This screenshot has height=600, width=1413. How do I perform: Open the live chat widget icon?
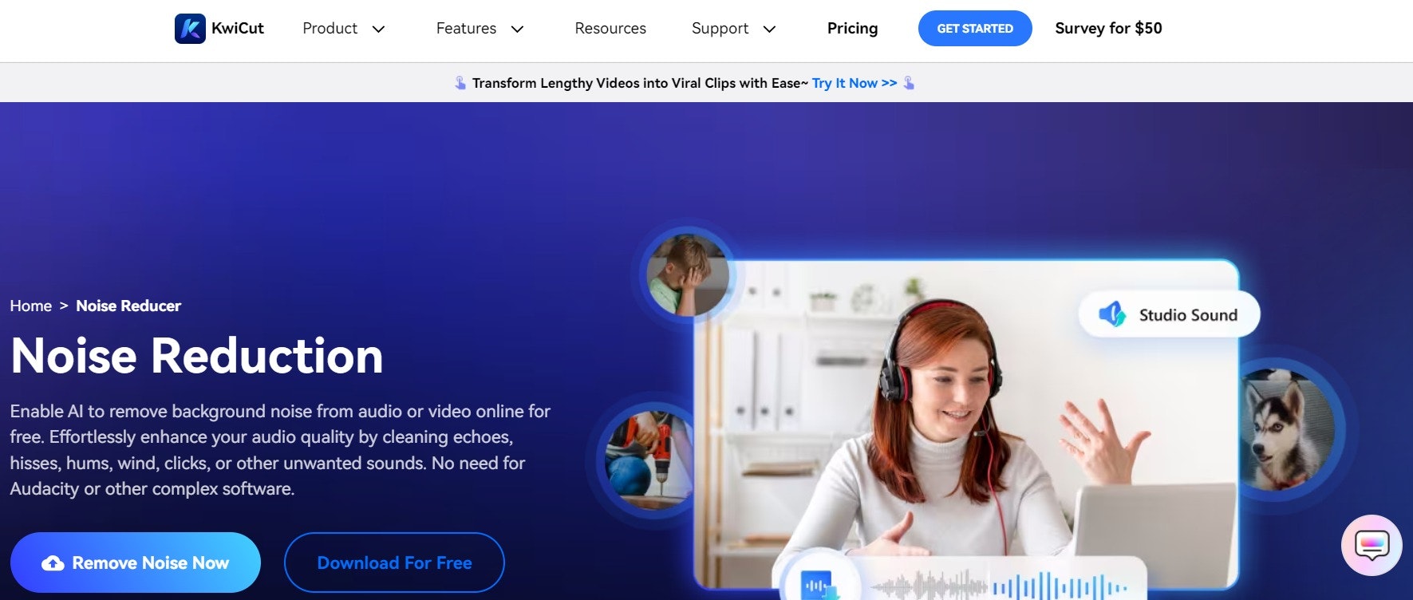click(x=1372, y=546)
